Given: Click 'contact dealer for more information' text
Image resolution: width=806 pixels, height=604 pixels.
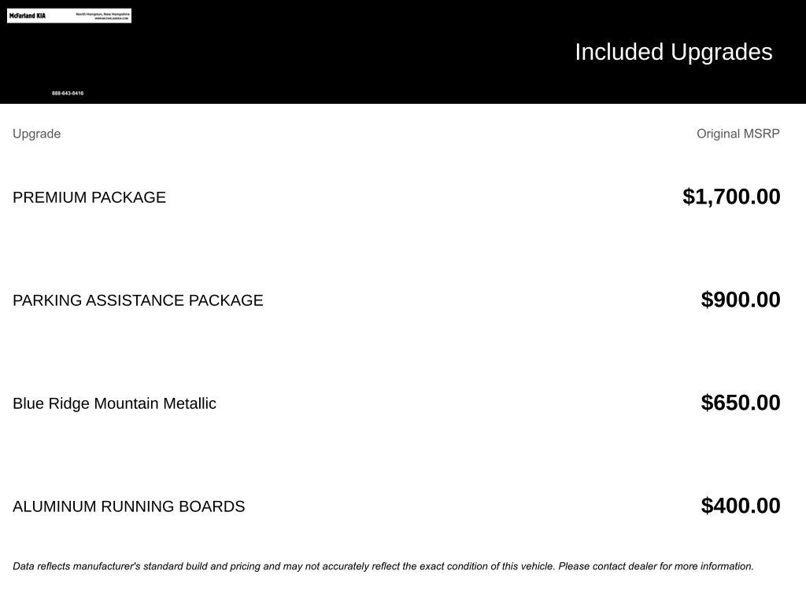Looking at the screenshot, I should pyautogui.click(x=673, y=566).
